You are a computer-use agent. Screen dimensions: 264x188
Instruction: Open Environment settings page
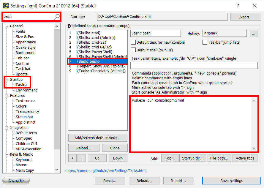(x=26, y=90)
